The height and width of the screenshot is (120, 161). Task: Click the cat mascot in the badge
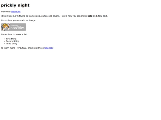(x=5, y=27)
